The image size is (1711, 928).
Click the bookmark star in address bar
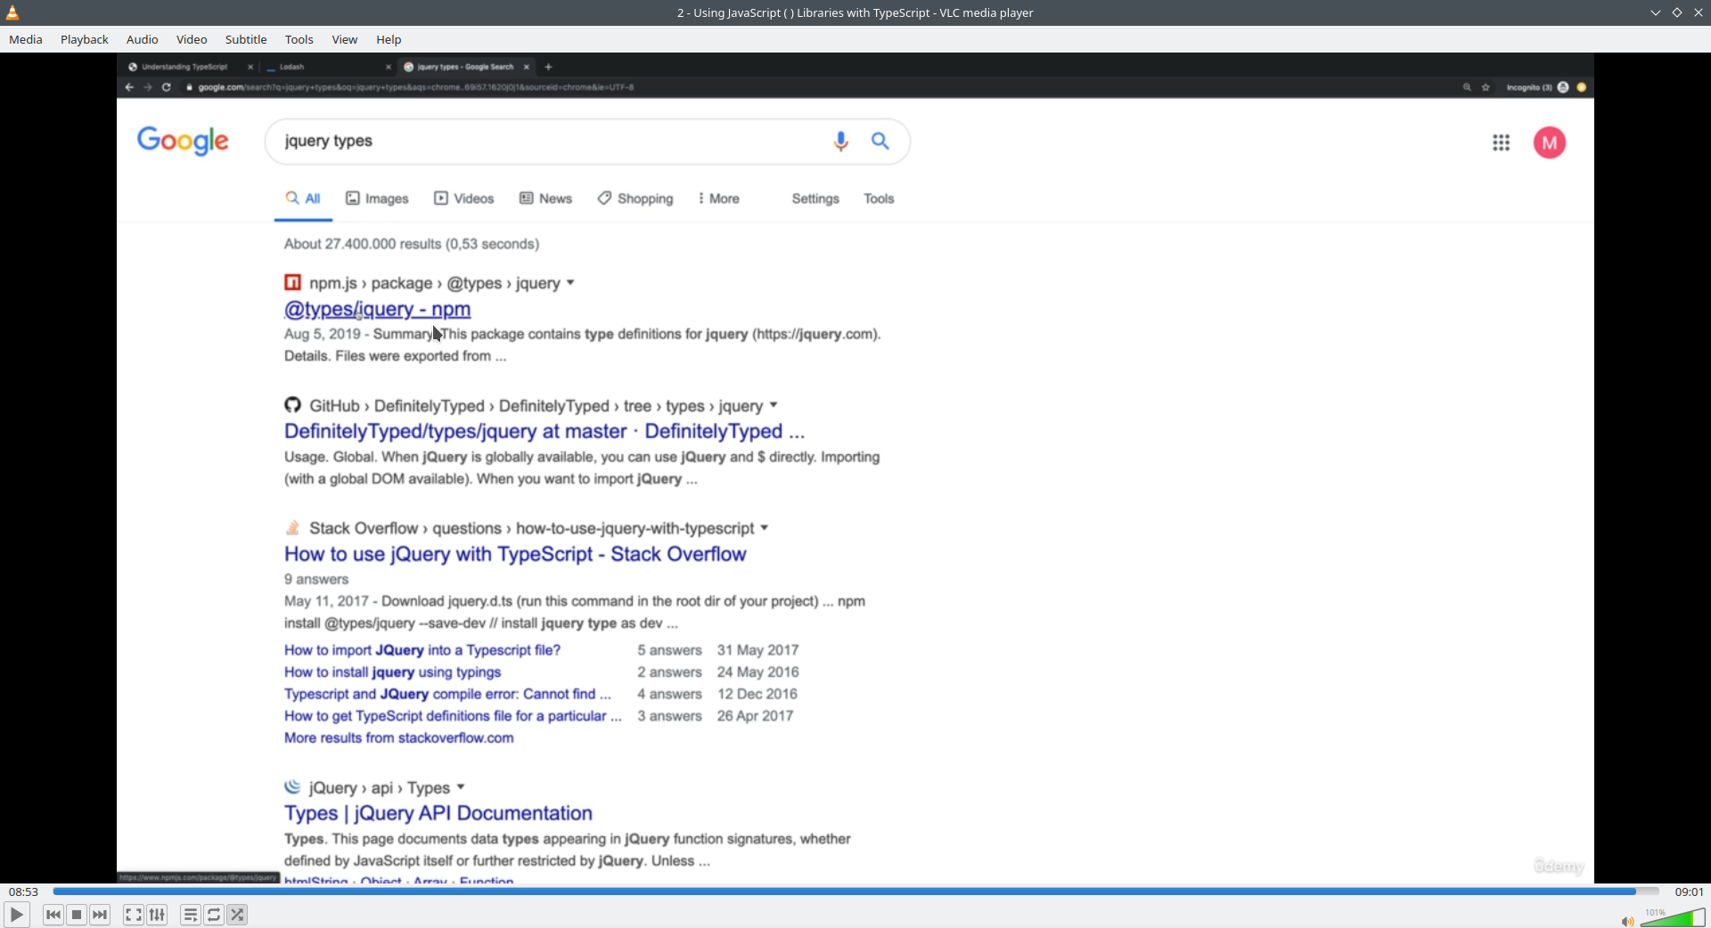click(x=1486, y=87)
